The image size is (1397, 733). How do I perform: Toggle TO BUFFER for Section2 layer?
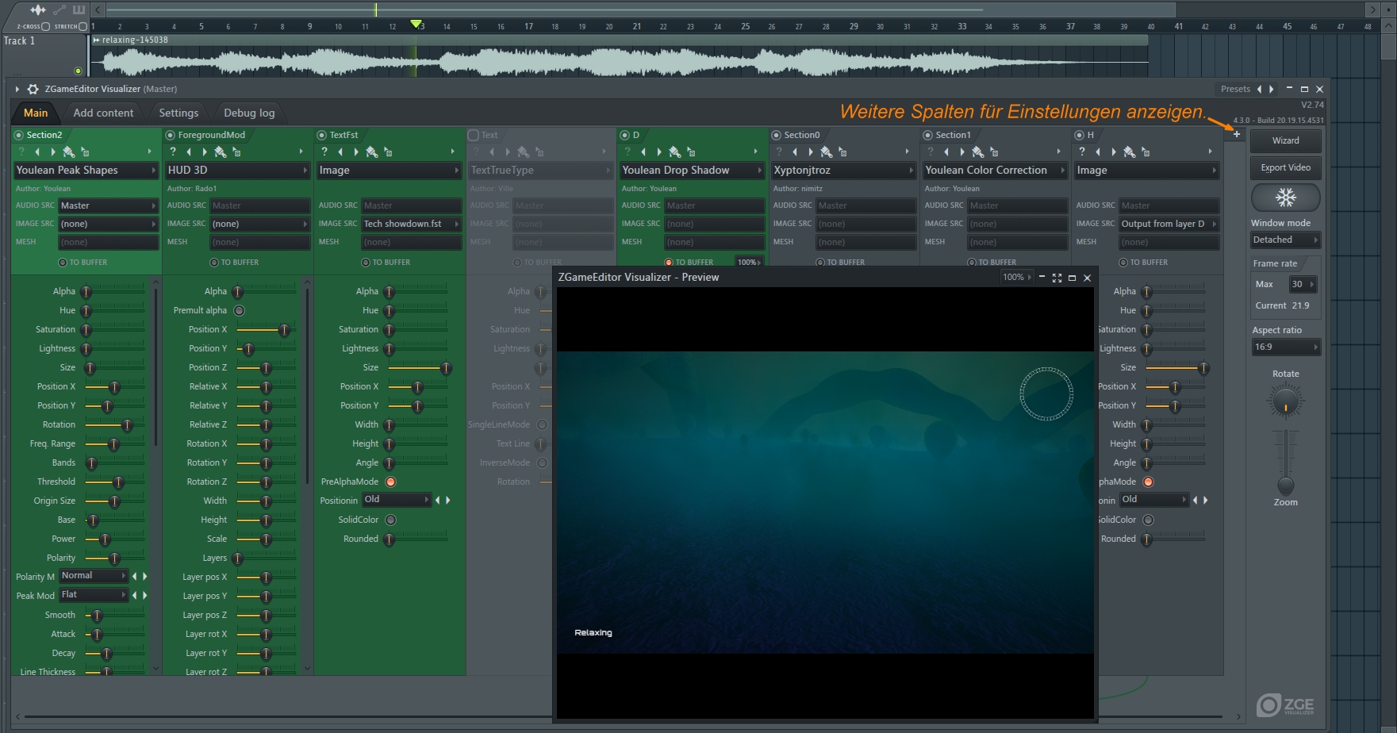63,263
